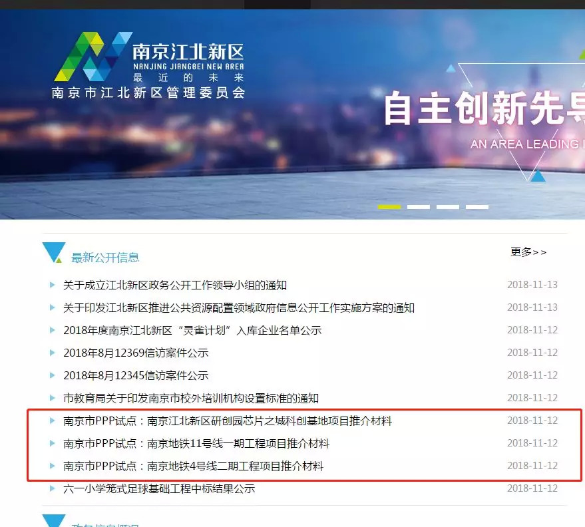The image size is (585, 527).
Task: Open 南京地铁4号线二期工程项目推介材料 link
Action: click(x=194, y=466)
